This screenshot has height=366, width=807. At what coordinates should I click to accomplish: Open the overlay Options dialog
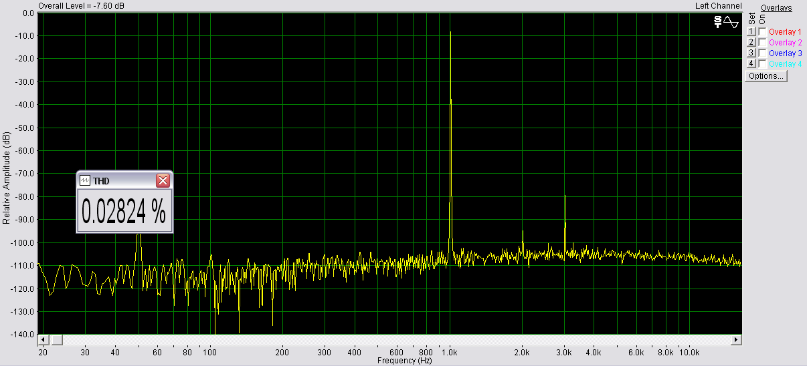(x=766, y=76)
